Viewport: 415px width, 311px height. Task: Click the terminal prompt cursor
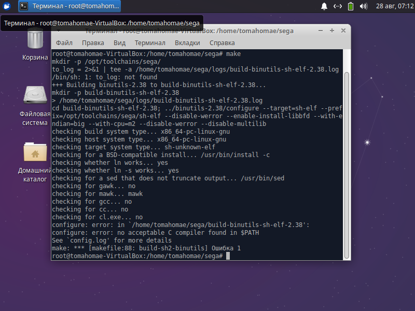(228, 256)
